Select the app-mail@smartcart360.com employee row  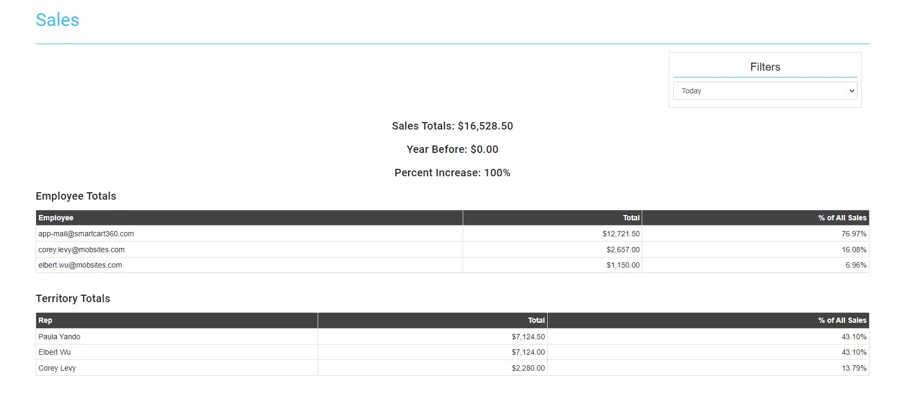(x=86, y=234)
